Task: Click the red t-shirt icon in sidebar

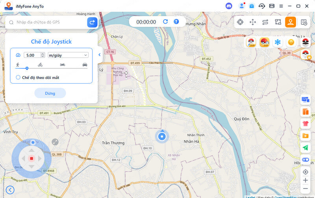Action: click(305, 124)
